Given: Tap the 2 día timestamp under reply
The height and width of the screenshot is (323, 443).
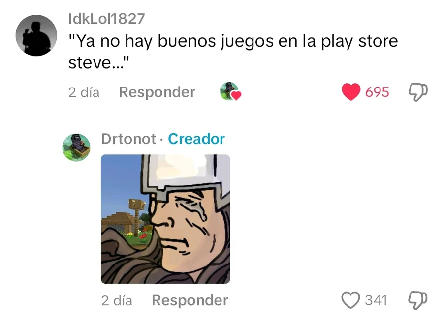Looking at the screenshot, I should [x=117, y=300].
